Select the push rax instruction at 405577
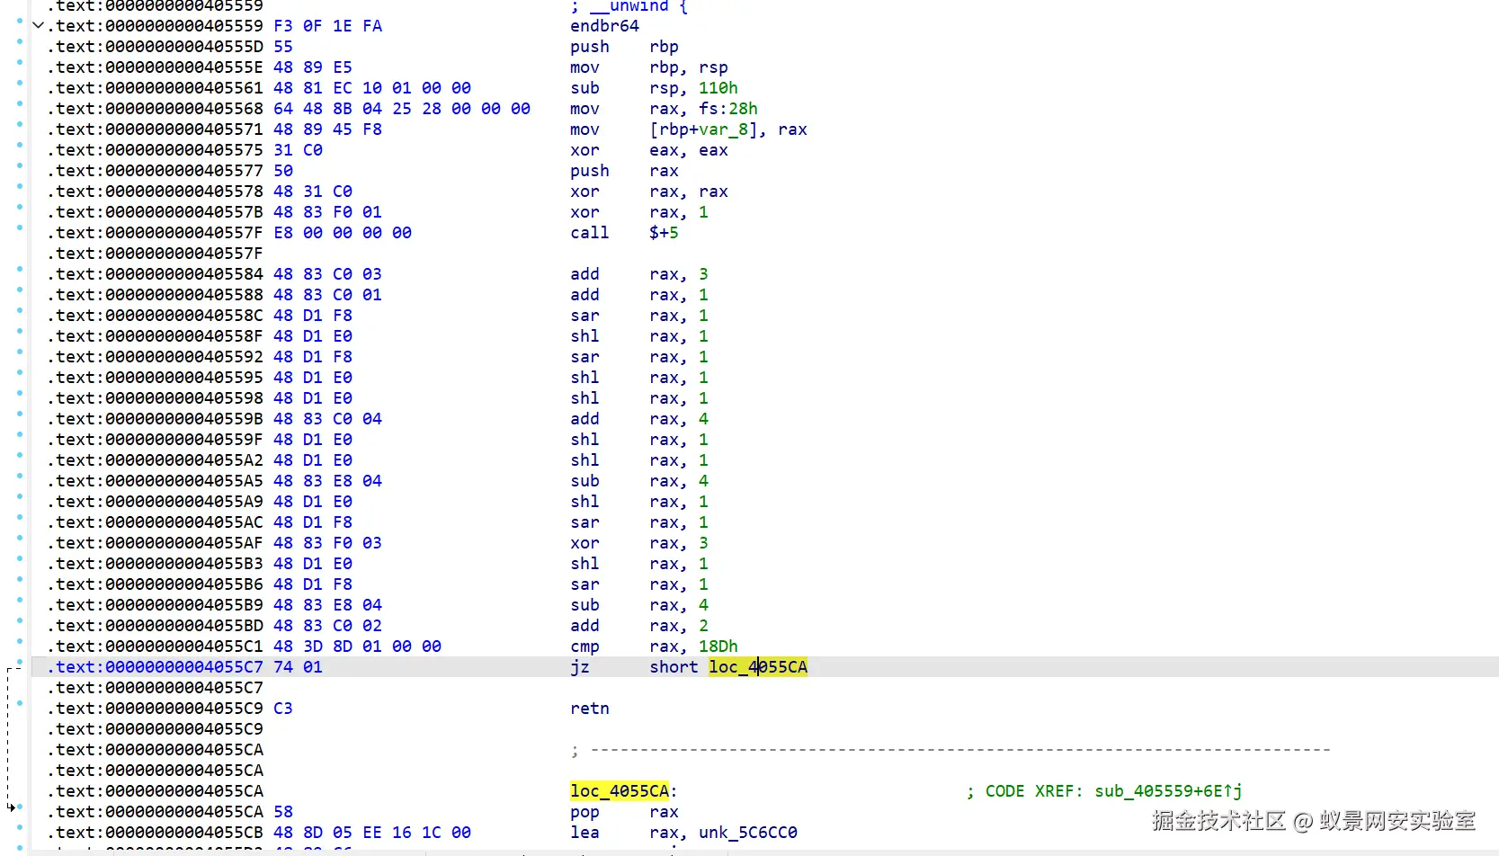The width and height of the screenshot is (1499, 856). click(624, 171)
